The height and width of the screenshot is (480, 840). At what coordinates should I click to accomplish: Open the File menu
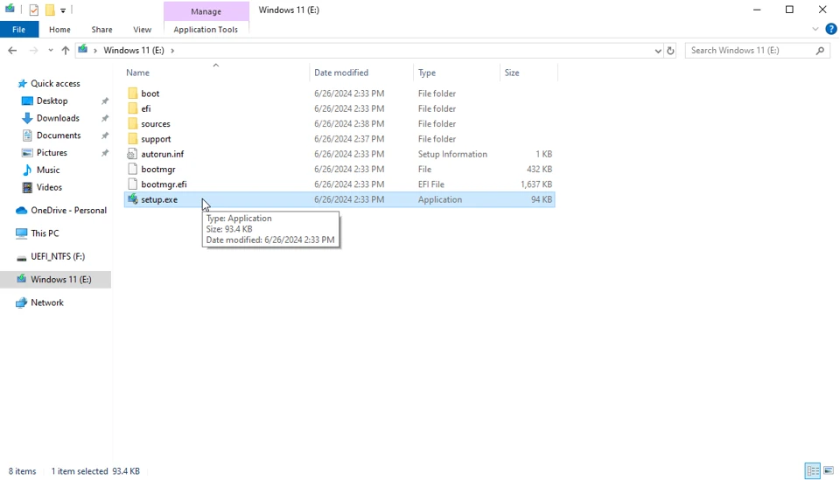[18, 29]
